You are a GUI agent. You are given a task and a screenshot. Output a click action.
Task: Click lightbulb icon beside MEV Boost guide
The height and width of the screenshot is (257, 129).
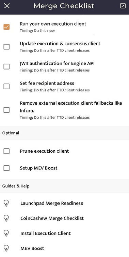click(6, 248)
